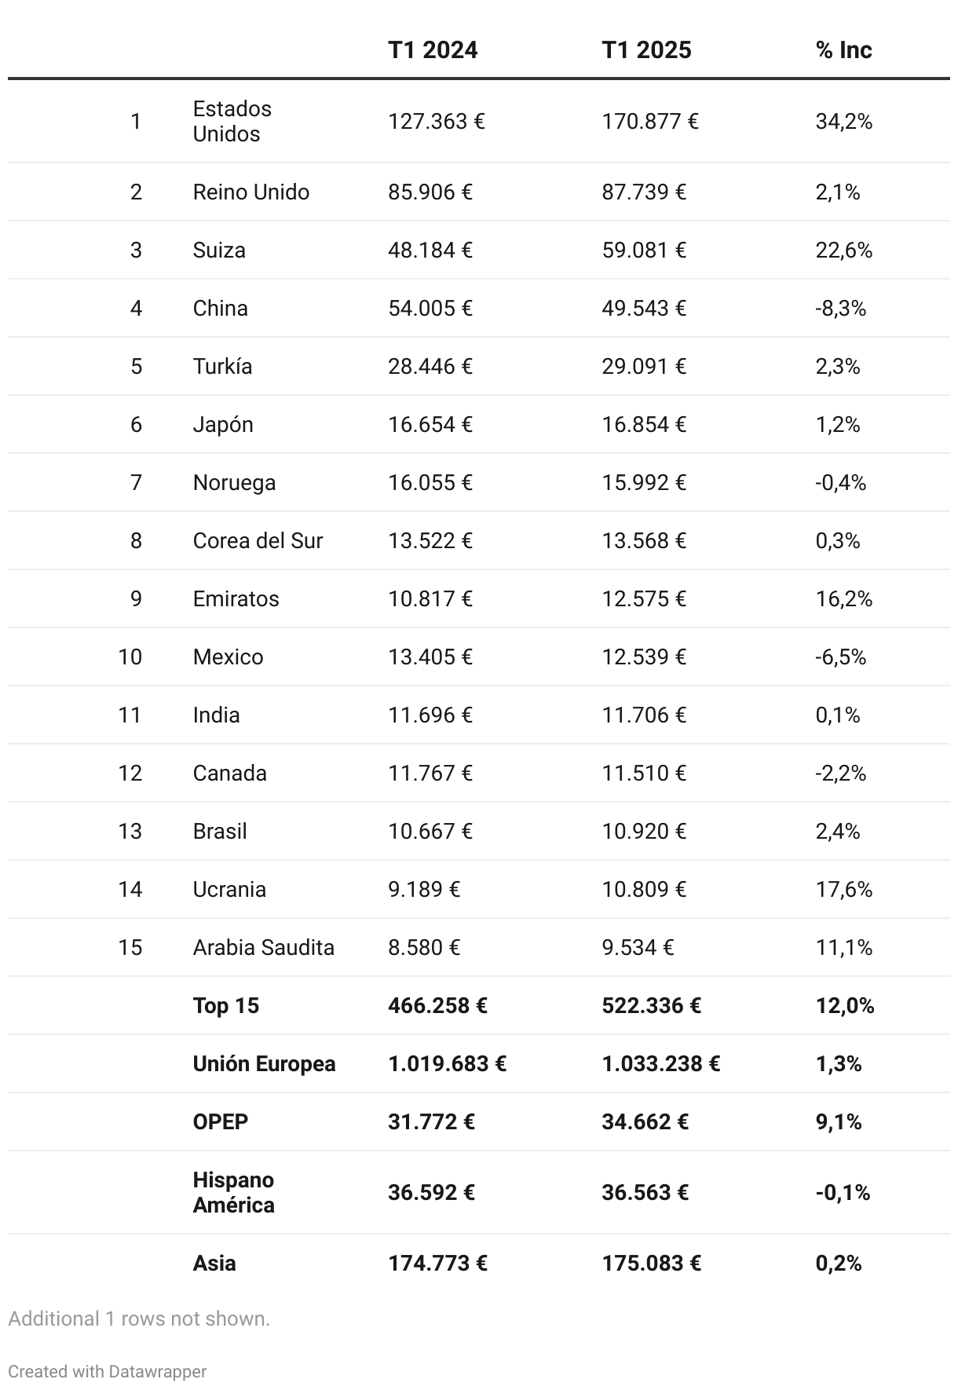Select the Corea del Sur cell

pos(258,541)
